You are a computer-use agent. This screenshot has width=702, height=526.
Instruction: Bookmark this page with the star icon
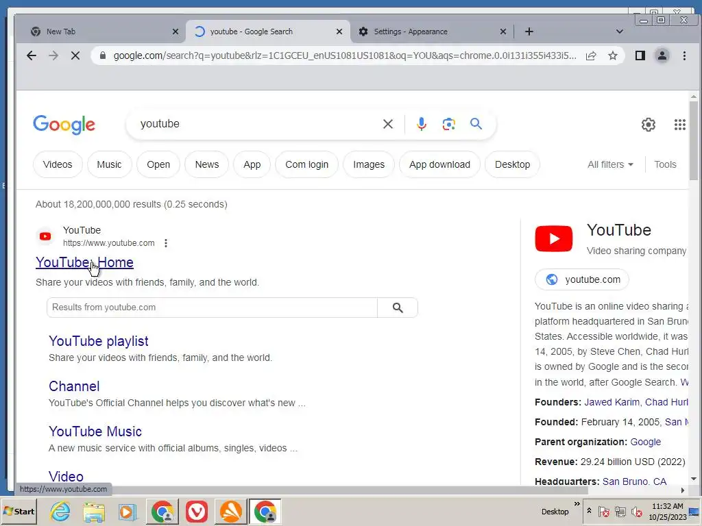click(x=612, y=55)
